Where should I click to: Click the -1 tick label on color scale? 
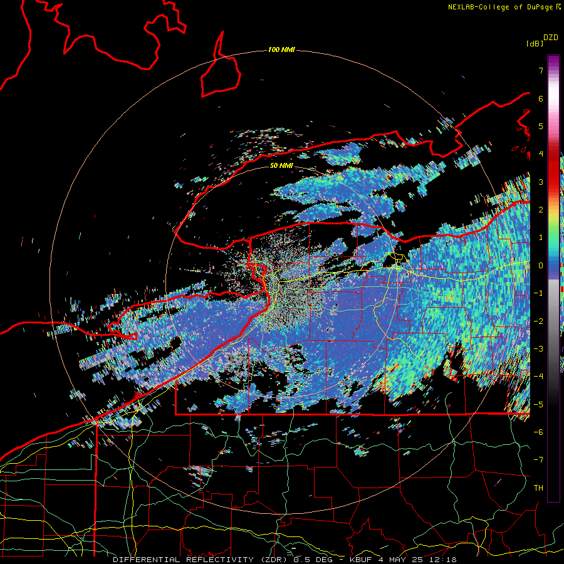pyautogui.click(x=538, y=293)
